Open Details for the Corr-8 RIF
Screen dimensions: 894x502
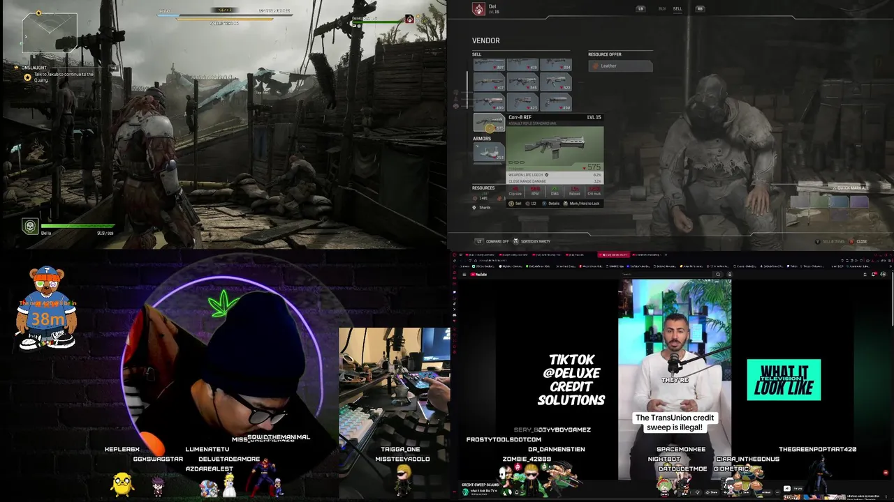[551, 204]
